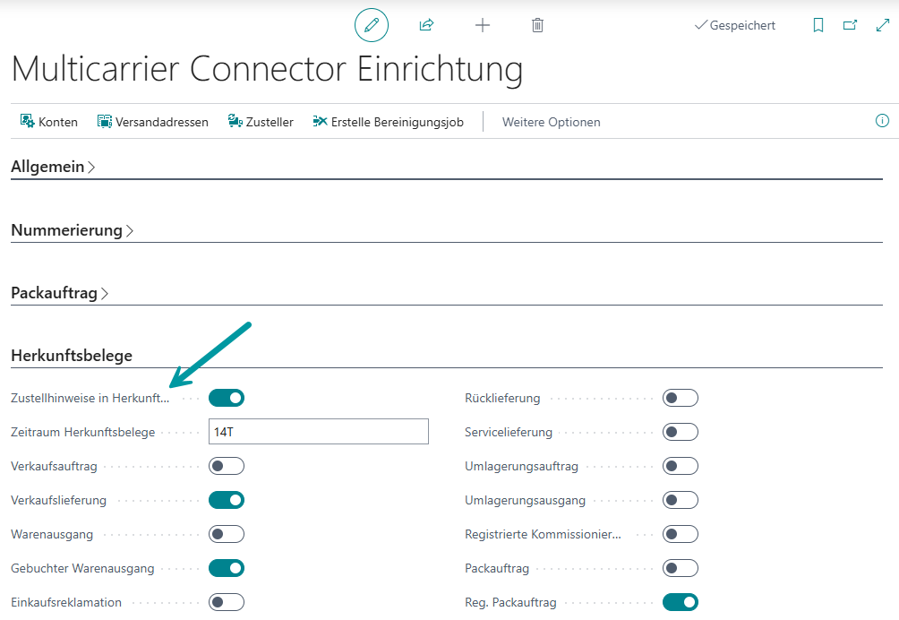Click the Zusteller action
899x620 pixels.
pyautogui.click(x=261, y=122)
